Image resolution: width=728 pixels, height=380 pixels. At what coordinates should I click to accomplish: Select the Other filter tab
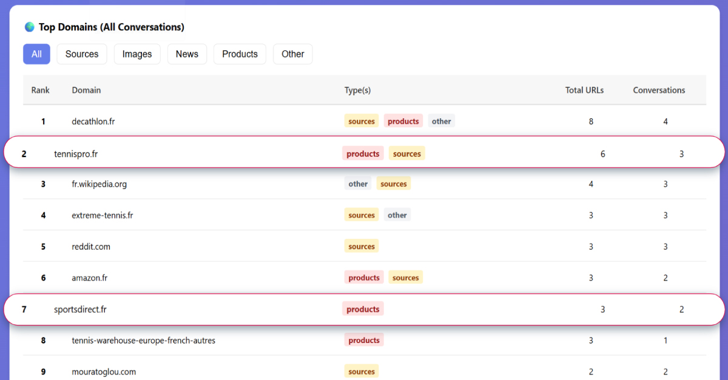[292, 54]
